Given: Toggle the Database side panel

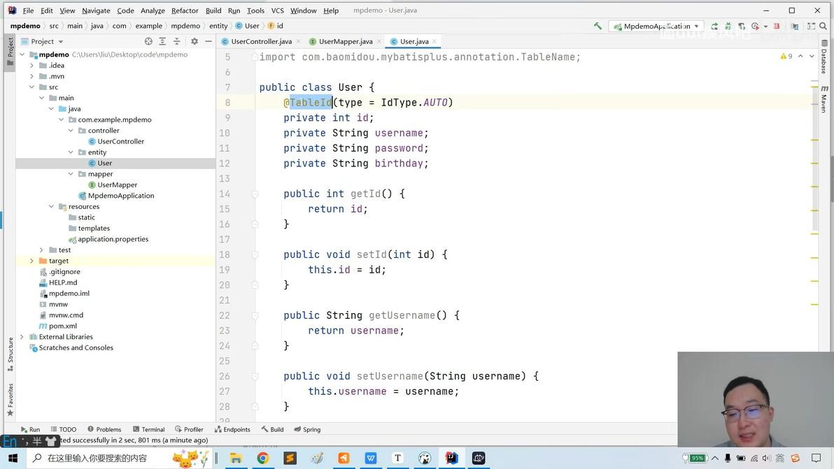Looking at the screenshot, I should (x=824, y=57).
